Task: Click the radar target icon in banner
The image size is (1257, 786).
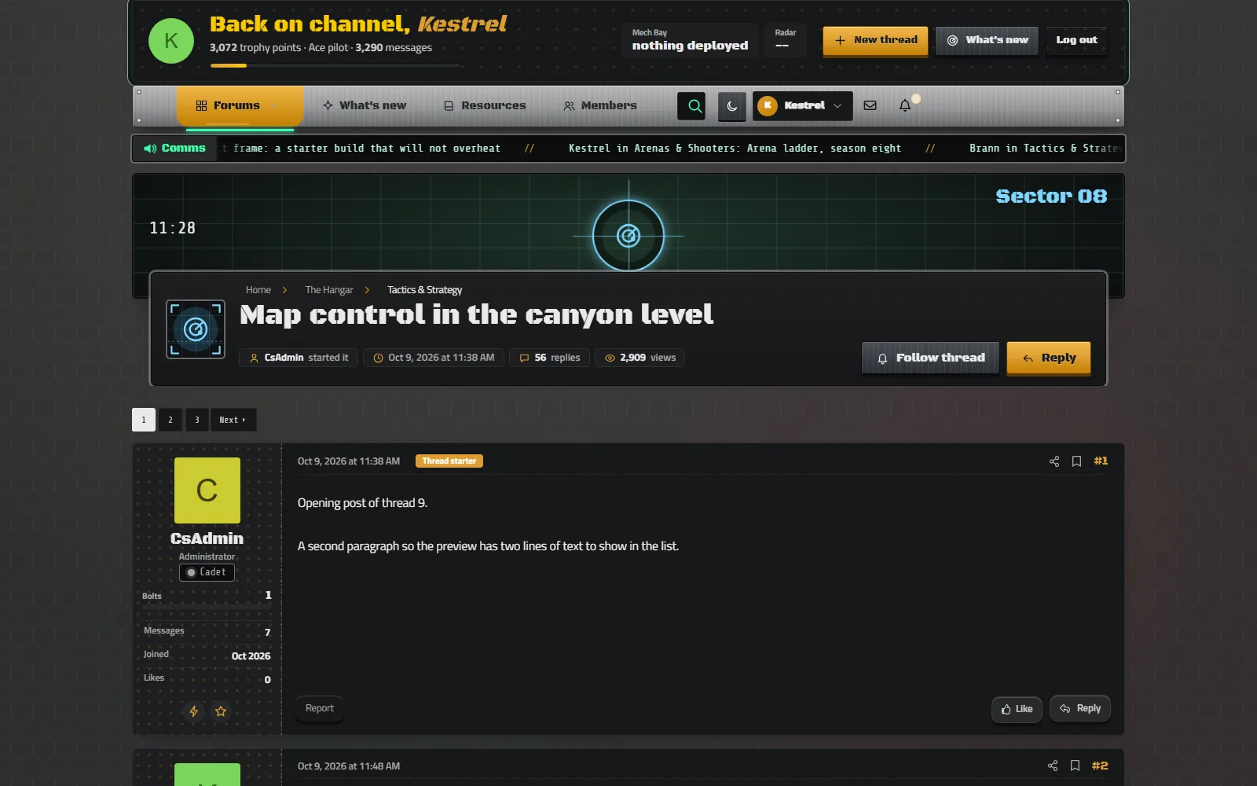Action: (x=628, y=236)
